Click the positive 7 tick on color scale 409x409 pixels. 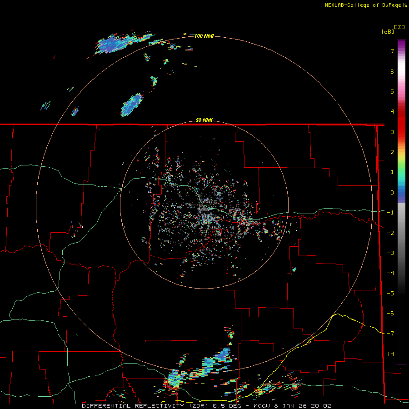pyautogui.click(x=392, y=51)
